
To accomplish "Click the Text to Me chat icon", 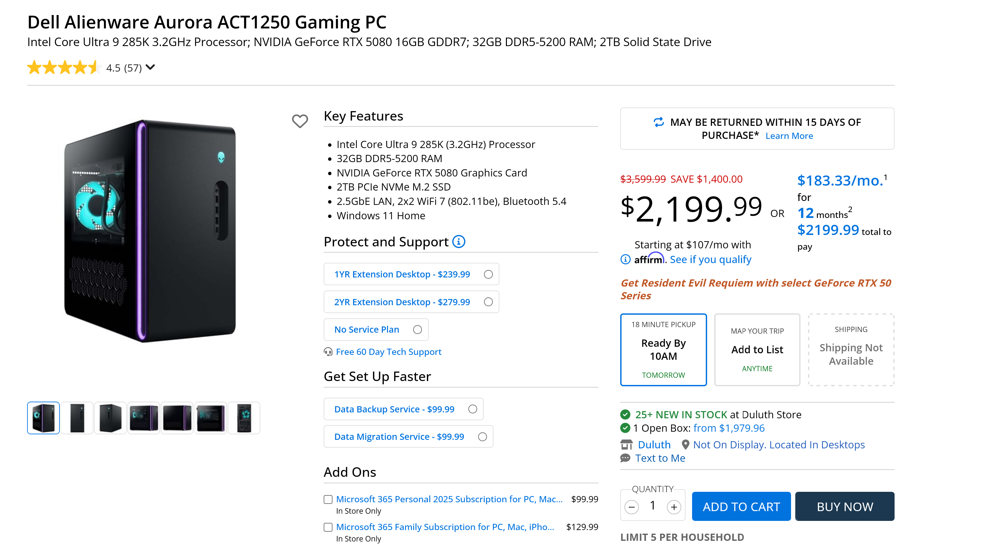I will [x=625, y=458].
